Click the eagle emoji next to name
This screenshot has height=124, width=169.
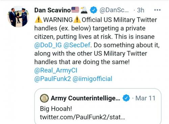click(x=84, y=10)
